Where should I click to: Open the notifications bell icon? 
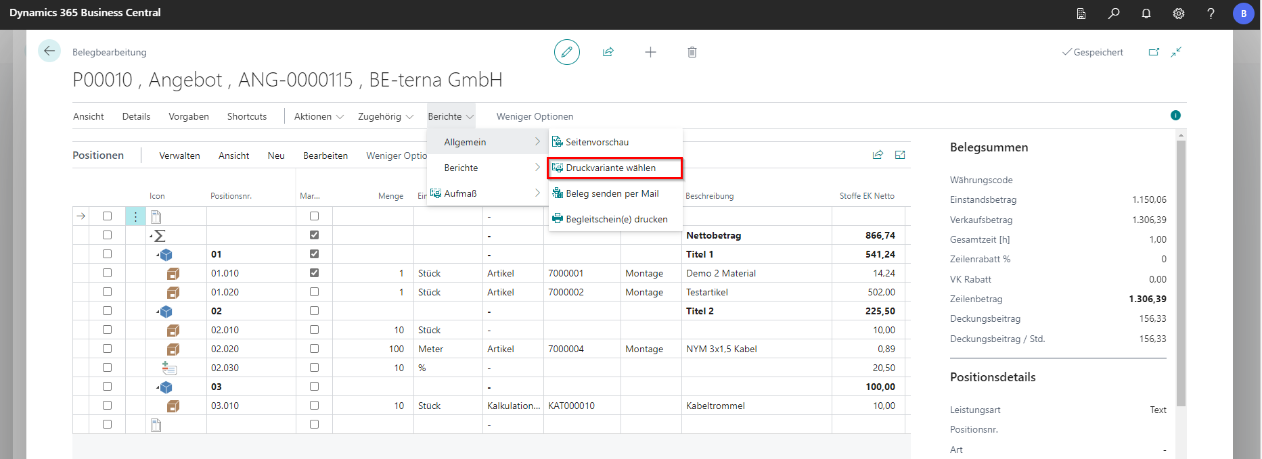point(1146,14)
